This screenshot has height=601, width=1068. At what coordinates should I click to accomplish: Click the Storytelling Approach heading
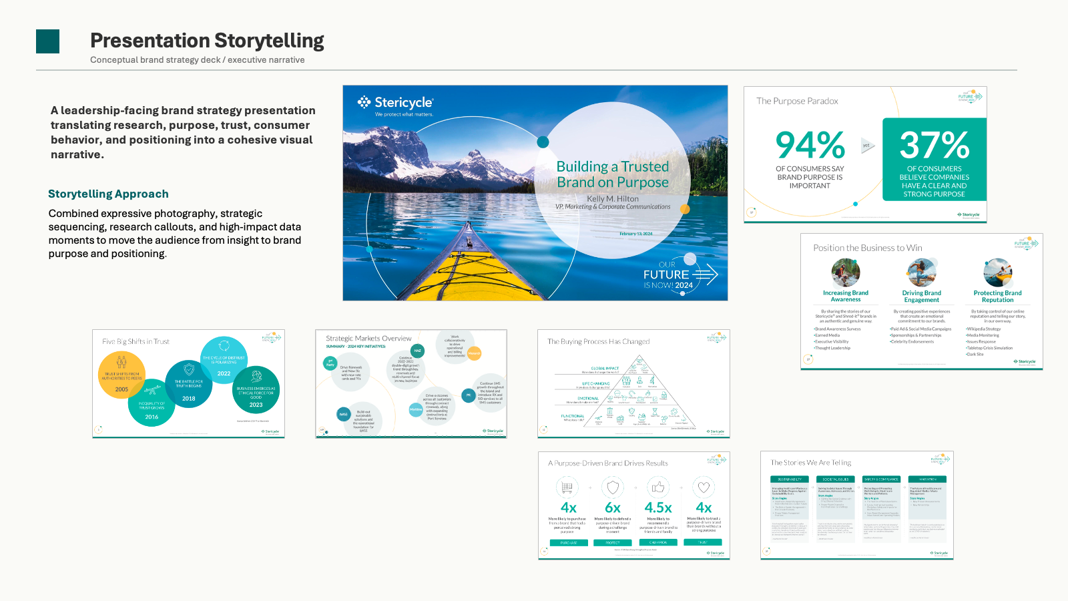point(108,194)
